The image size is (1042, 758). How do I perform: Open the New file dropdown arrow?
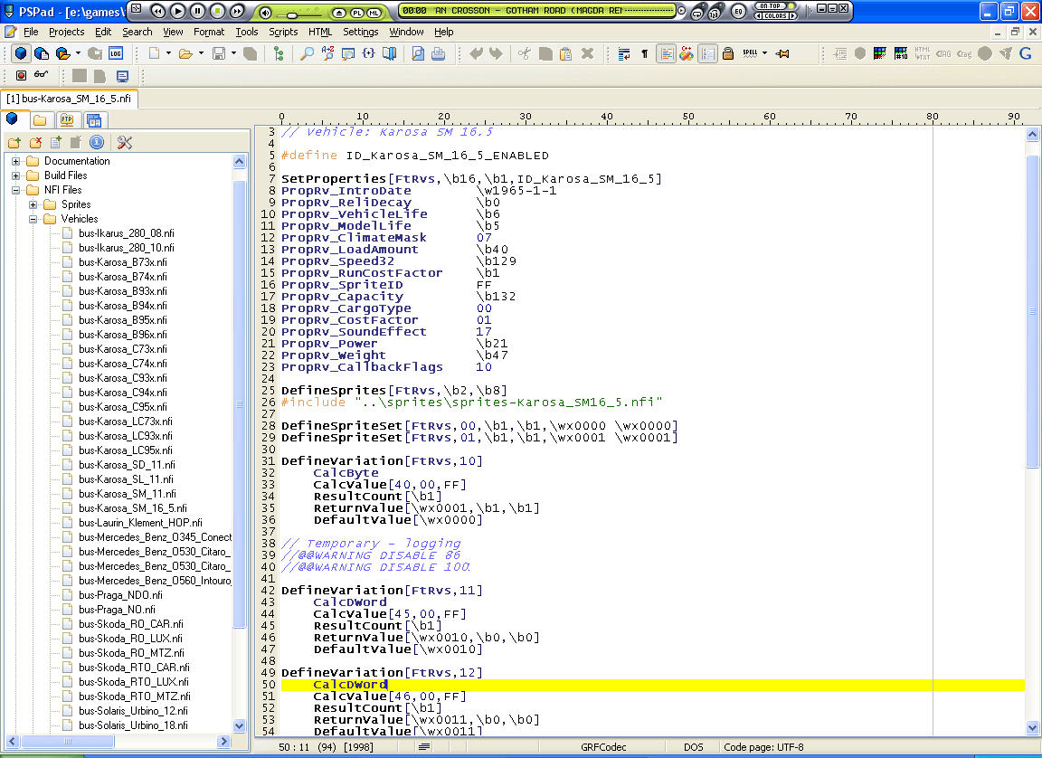[x=168, y=53]
